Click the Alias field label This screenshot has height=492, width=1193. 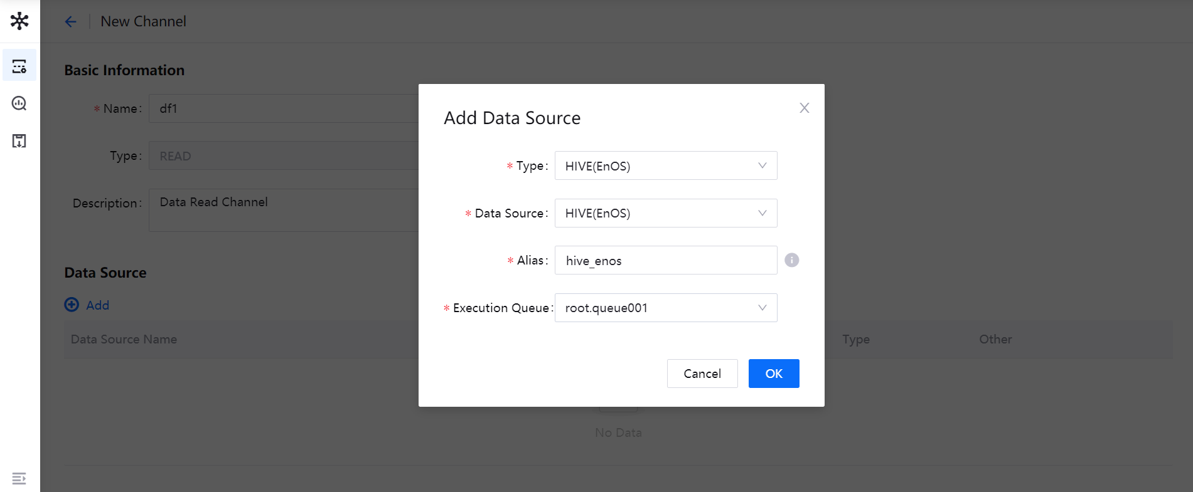click(530, 260)
